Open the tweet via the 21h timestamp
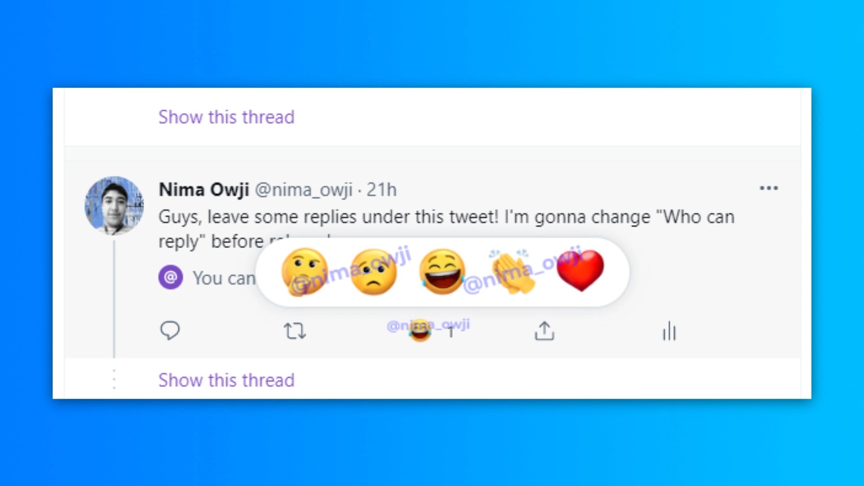 [x=382, y=190]
